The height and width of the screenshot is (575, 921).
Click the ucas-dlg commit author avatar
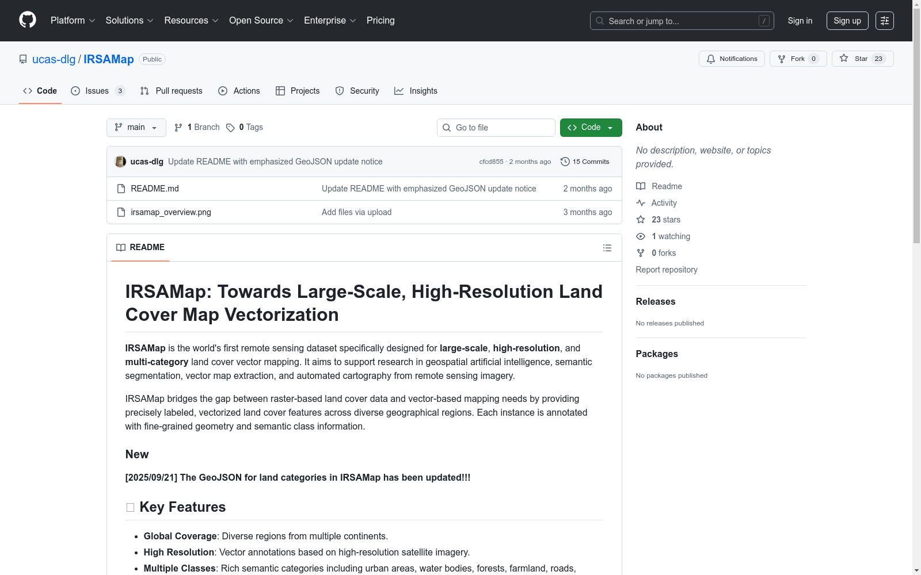tap(120, 162)
